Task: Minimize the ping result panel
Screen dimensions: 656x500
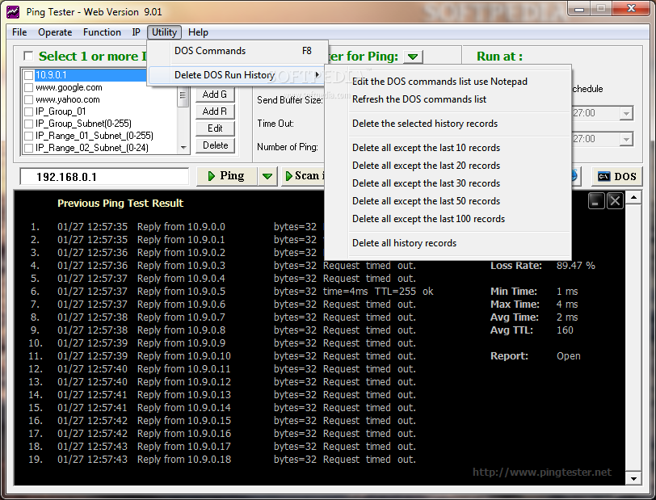Action: click(x=595, y=201)
